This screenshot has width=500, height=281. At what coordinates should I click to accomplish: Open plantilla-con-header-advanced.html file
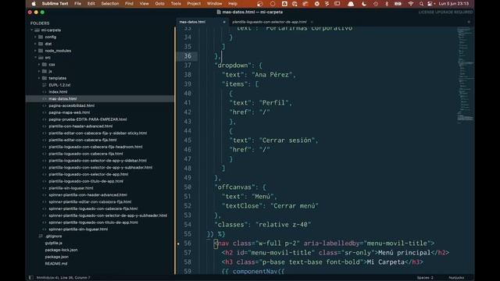pyautogui.click(x=80, y=126)
